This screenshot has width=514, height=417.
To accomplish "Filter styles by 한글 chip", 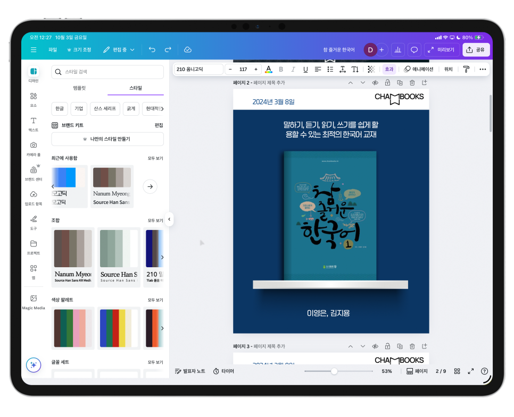I will (x=60, y=109).
